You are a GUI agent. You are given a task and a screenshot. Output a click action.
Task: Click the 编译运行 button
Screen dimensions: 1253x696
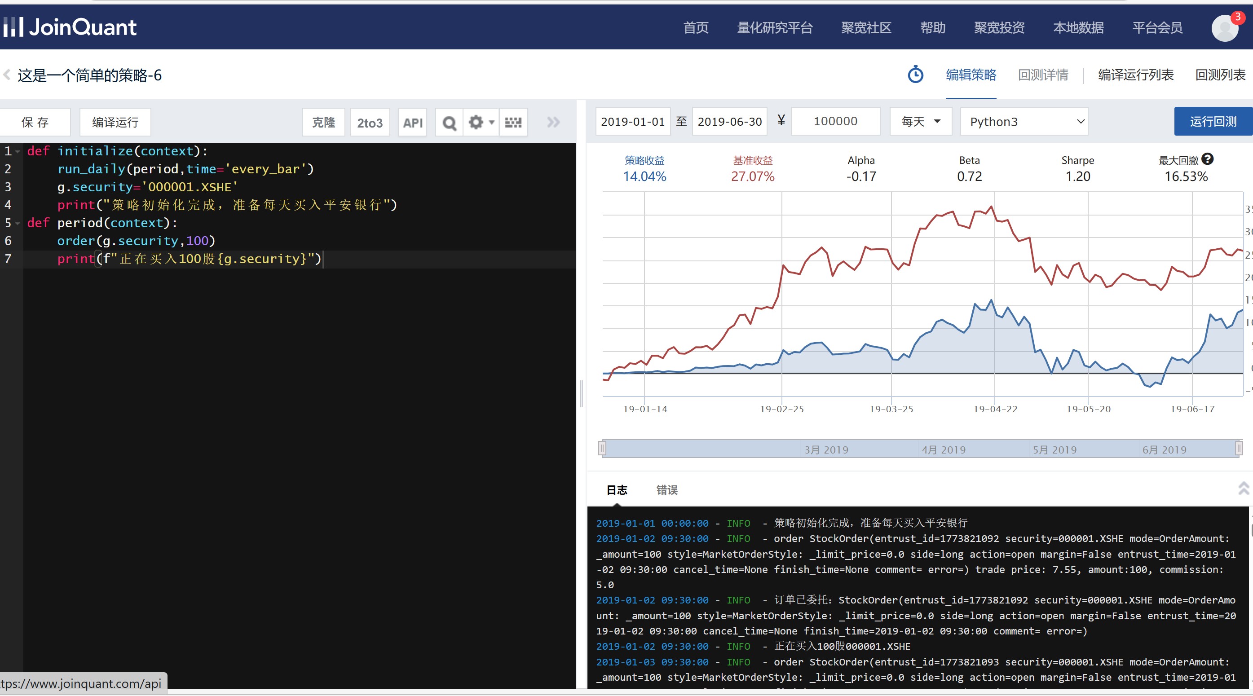pyautogui.click(x=115, y=123)
